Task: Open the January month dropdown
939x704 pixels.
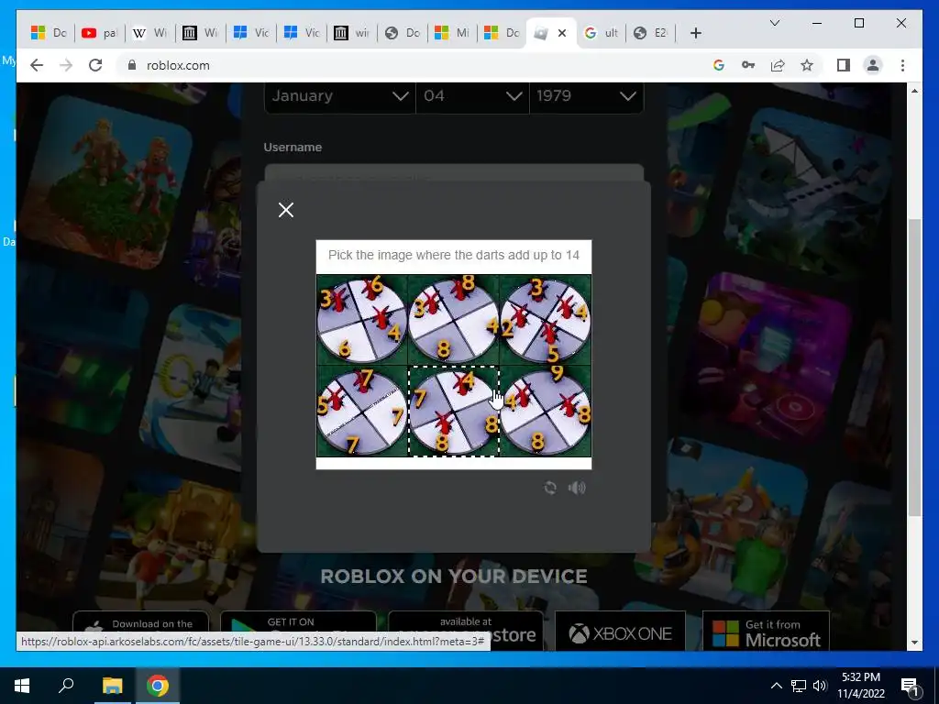Action: tap(339, 96)
